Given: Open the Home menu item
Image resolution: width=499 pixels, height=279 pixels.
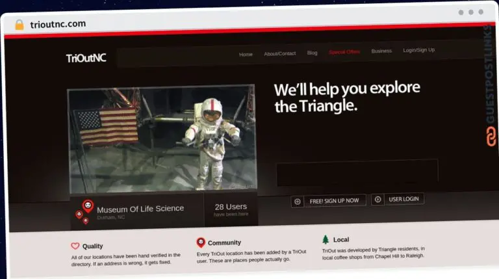Looking at the screenshot, I should pos(246,55).
